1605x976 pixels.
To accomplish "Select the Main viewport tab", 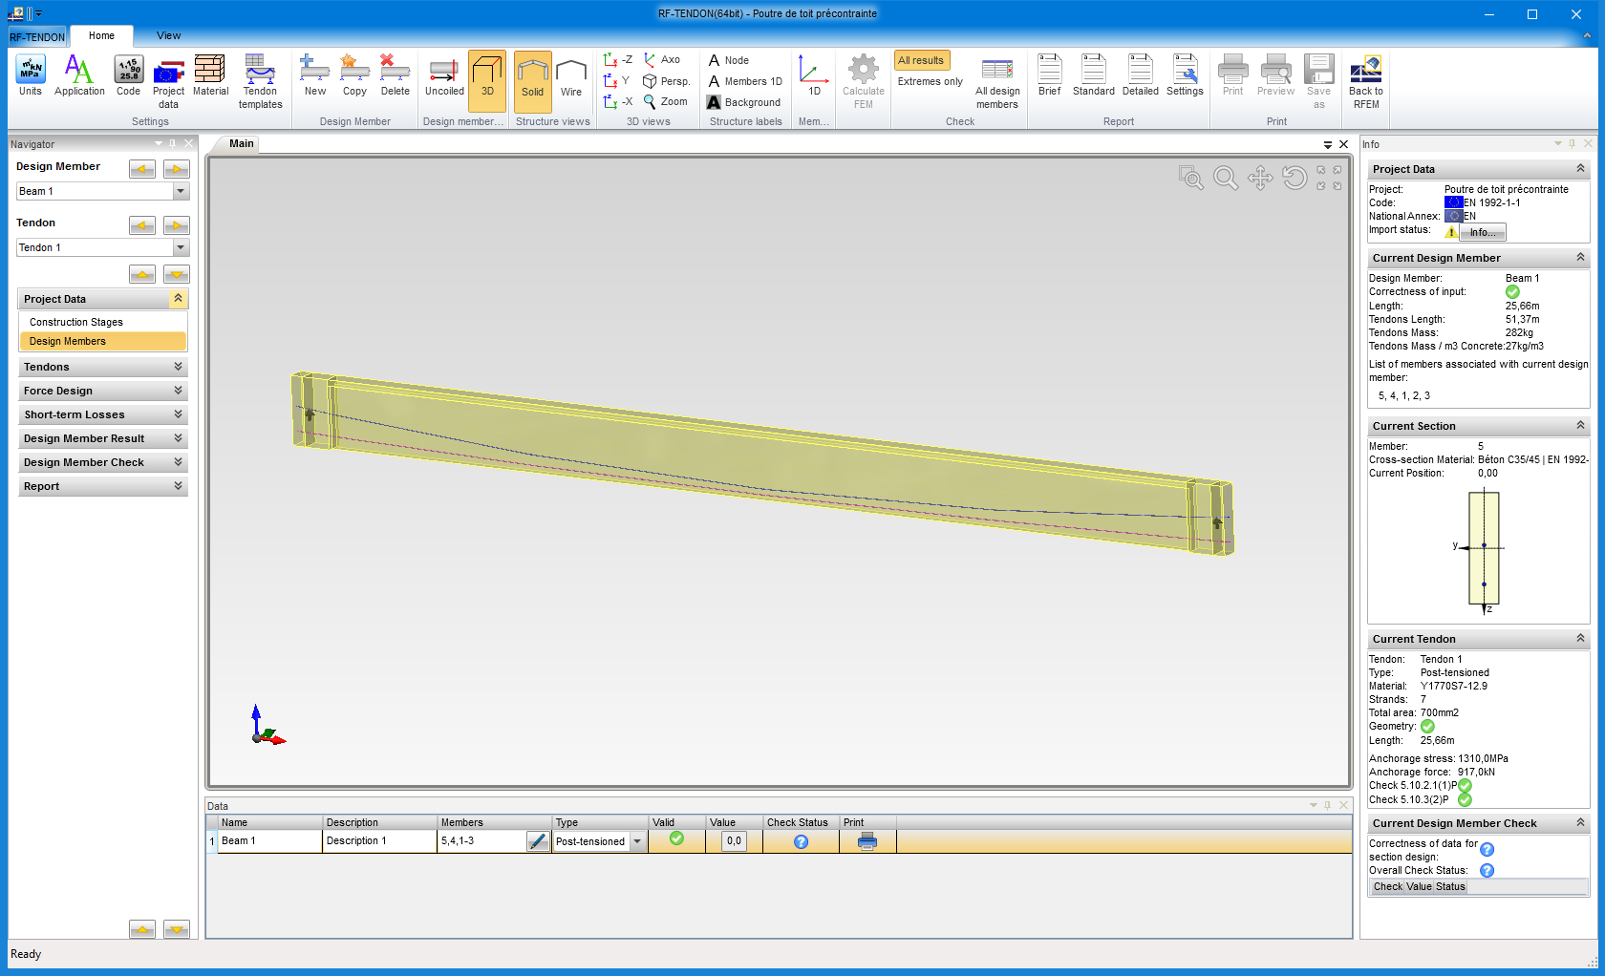I will click(241, 143).
